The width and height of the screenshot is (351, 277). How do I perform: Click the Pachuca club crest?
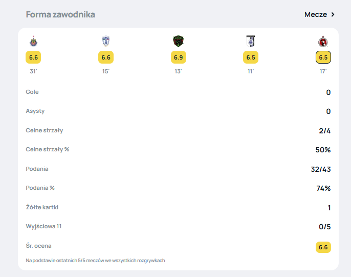106,42
